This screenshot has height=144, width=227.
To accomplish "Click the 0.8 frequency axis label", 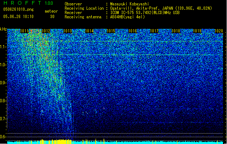I will 3,101.
